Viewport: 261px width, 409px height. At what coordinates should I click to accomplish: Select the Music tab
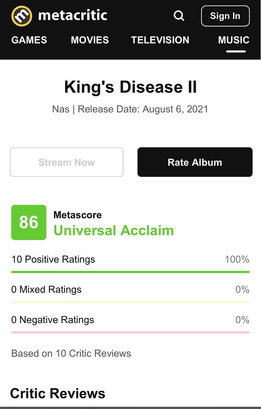(234, 40)
